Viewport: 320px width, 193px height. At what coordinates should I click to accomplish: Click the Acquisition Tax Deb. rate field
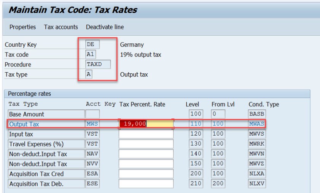(x=146, y=184)
